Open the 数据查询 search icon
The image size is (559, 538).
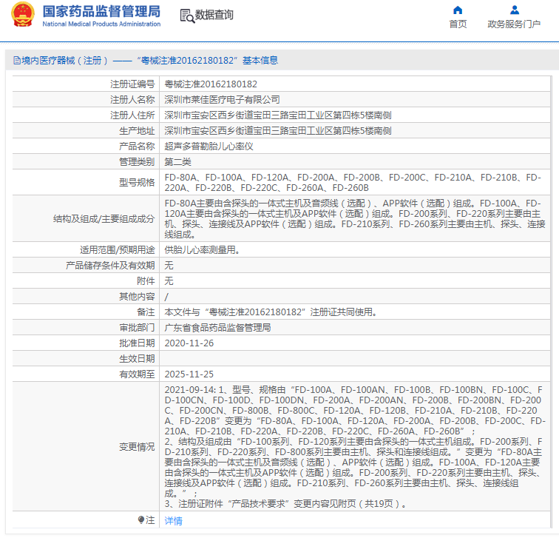[x=187, y=16]
